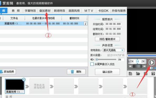Open 使用音轨 dropdown
Screen dimensions: 156x98
113,50
